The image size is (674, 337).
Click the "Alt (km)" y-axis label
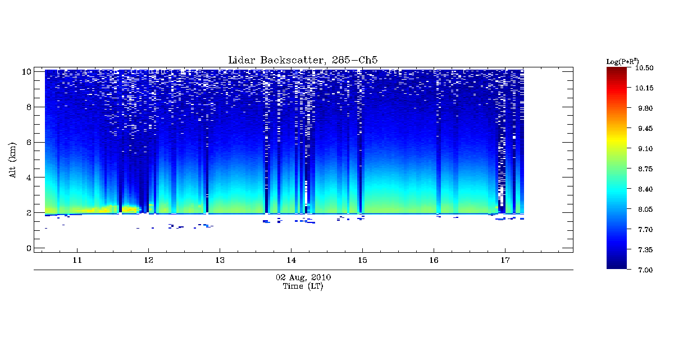[12, 160]
